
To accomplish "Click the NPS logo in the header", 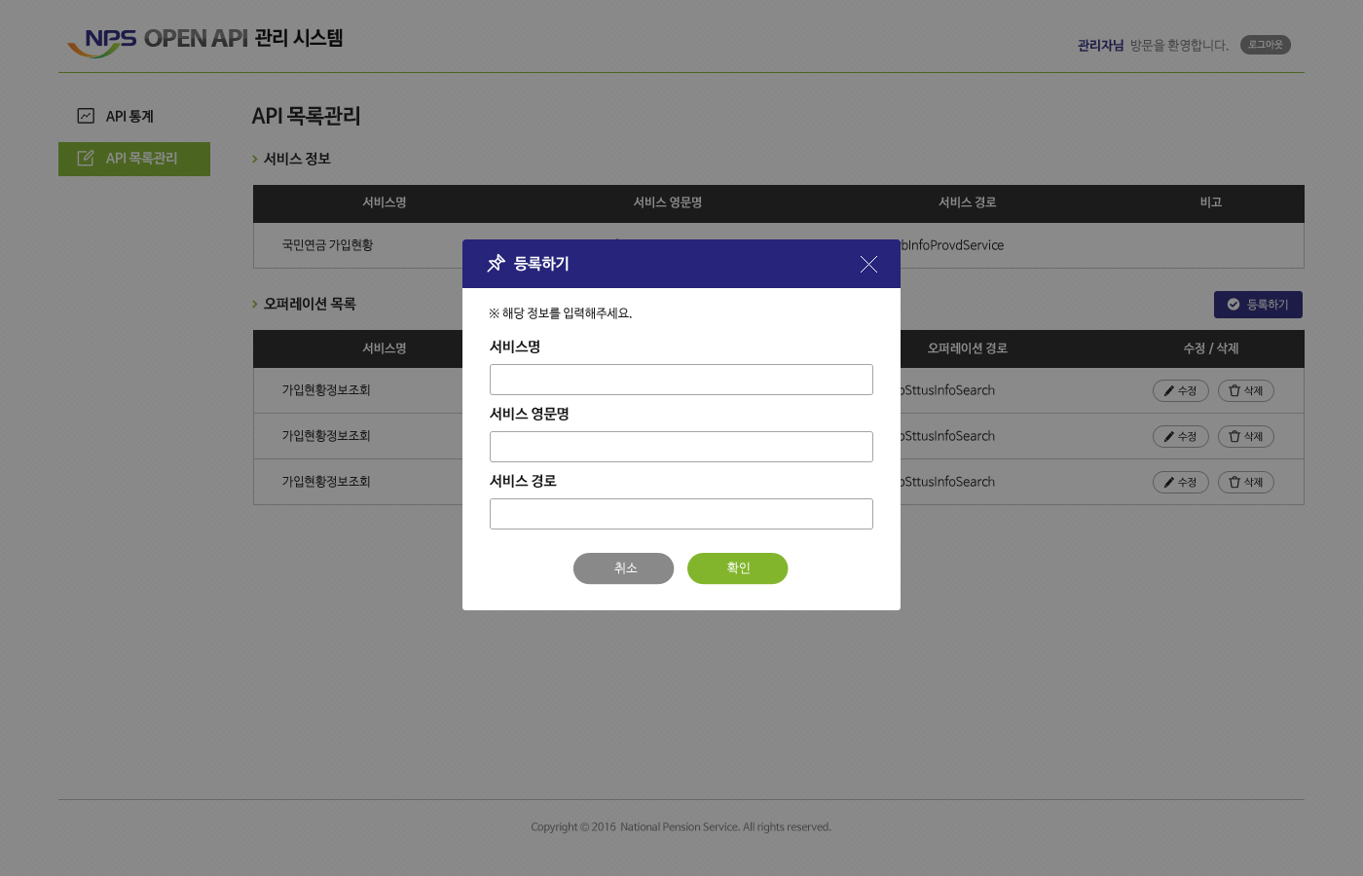I will pos(102,42).
